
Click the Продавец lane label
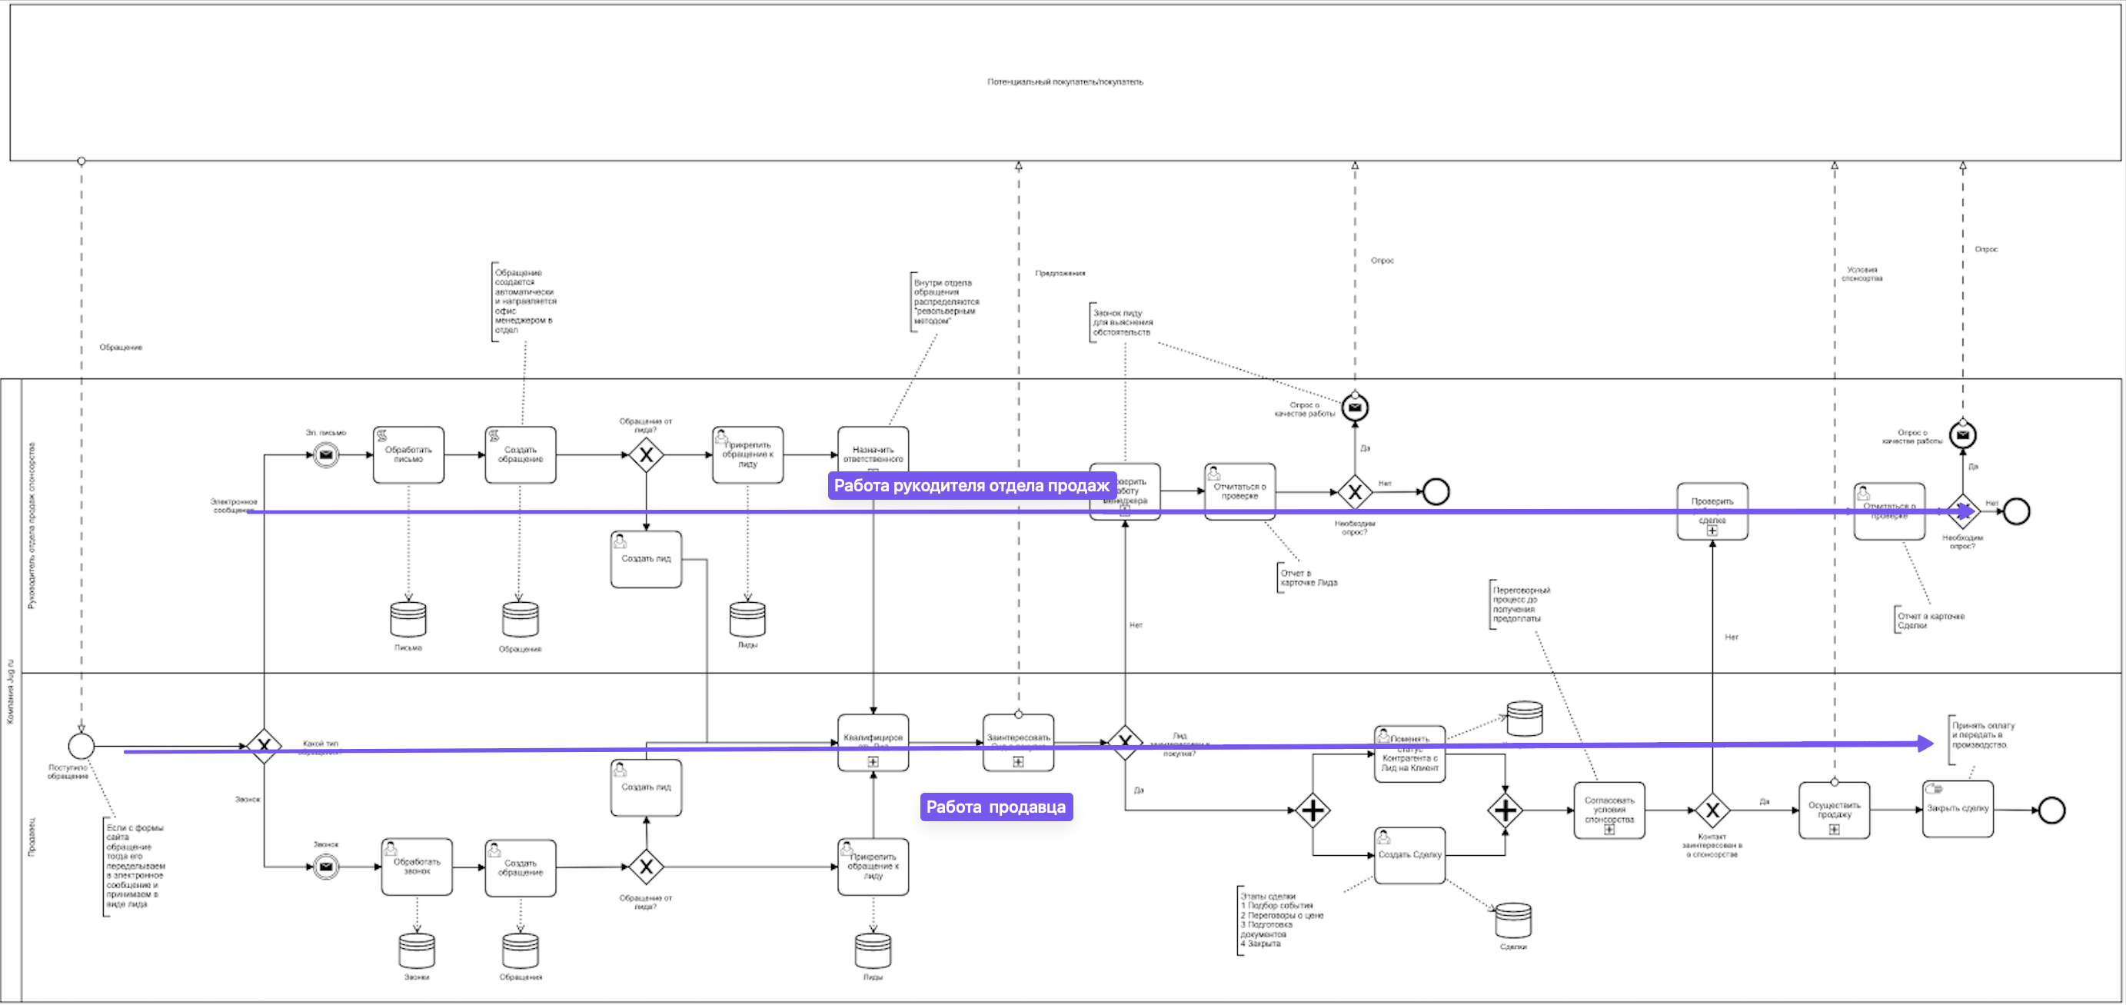click(x=32, y=837)
